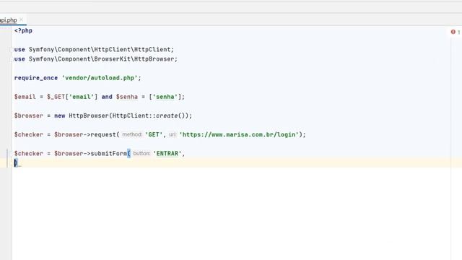
Task: Click the 'new' keyword
Action: (59, 116)
